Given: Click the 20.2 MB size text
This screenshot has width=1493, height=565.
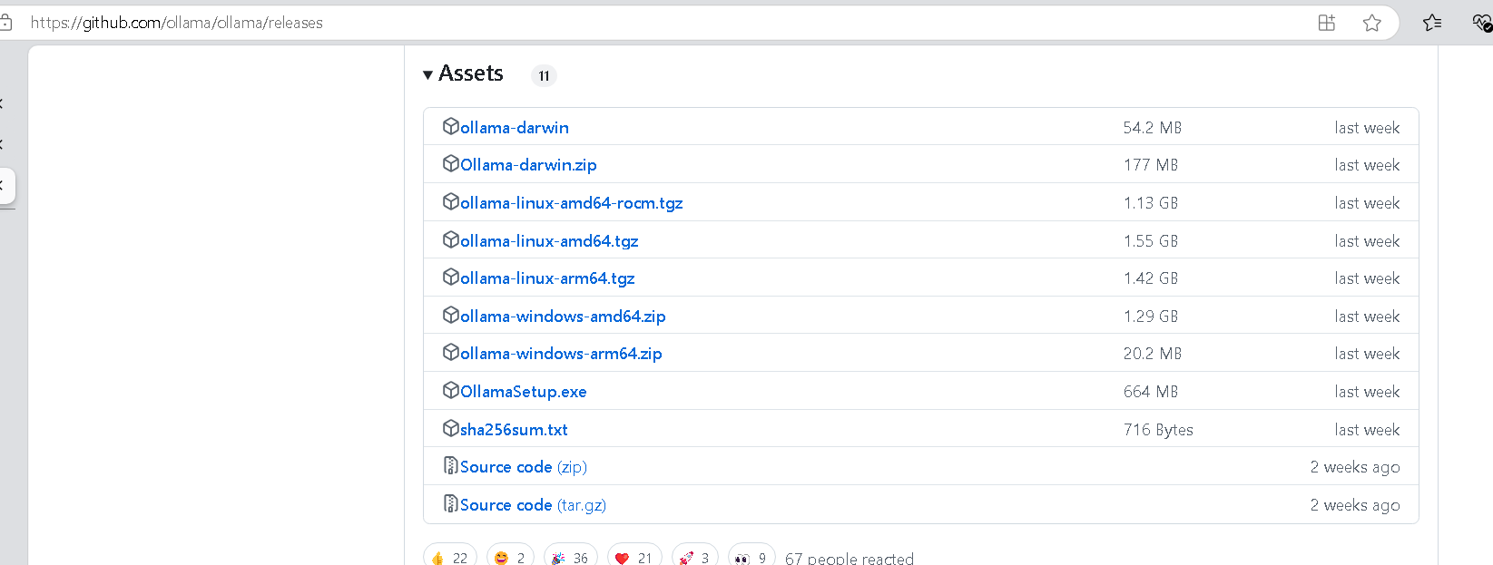Looking at the screenshot, I should [x=1153, y=354].
